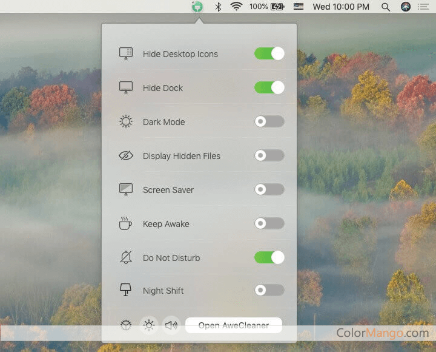Click the muted bell Do Not Disturb icon
Image resolution: width=436 pixels, height=352 pixels.
click(125, 257)
